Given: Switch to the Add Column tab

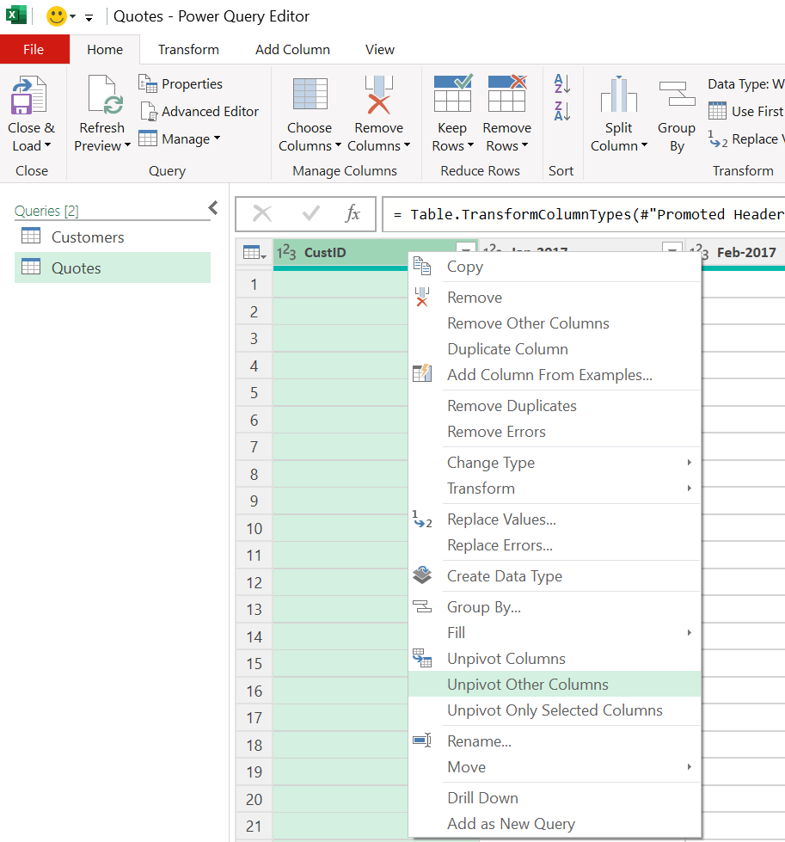Looking at the screenshot, I should click(x=292, y=49).
